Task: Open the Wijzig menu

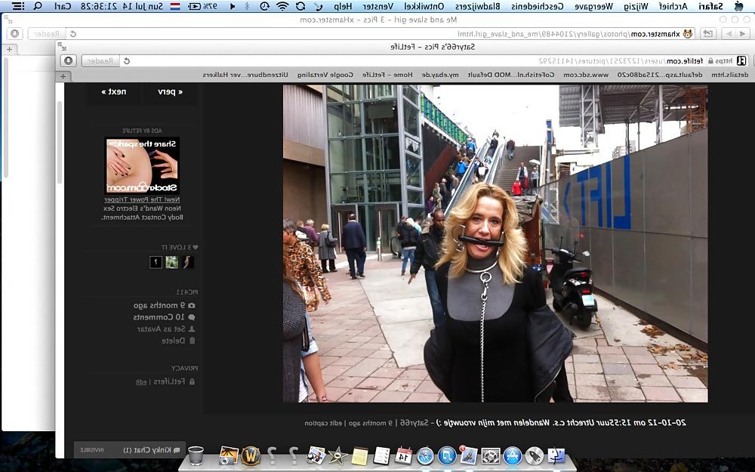Action: click(x=636, y=6)
